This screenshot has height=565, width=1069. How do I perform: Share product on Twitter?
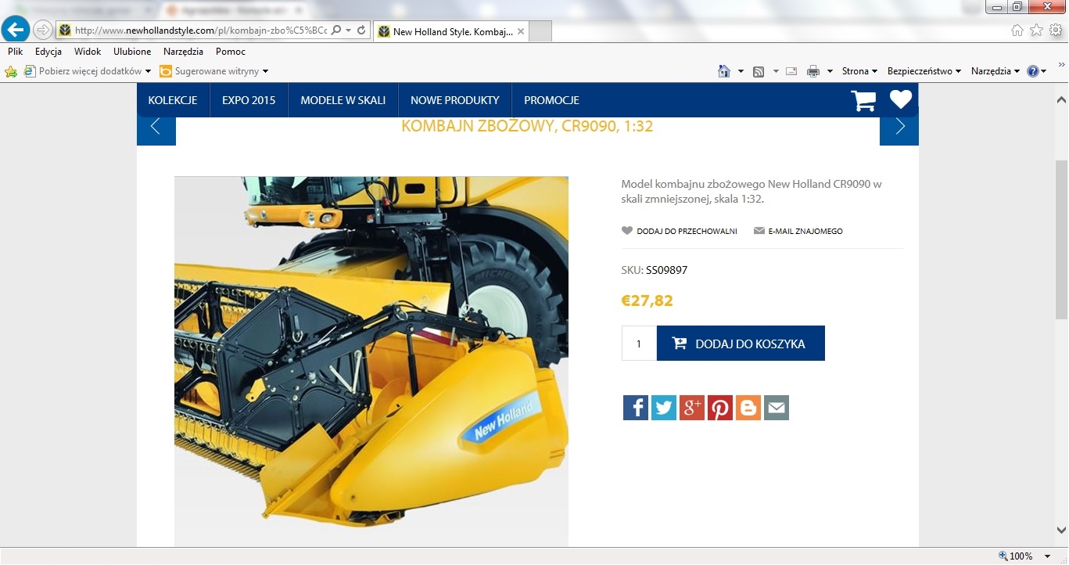coord(664,408)
